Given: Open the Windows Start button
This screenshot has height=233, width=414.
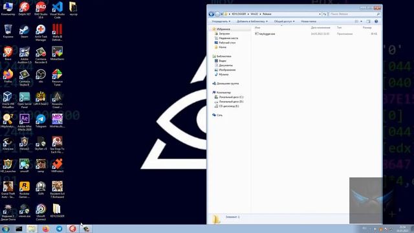Looking at the screenshot, I should [5, 228].
